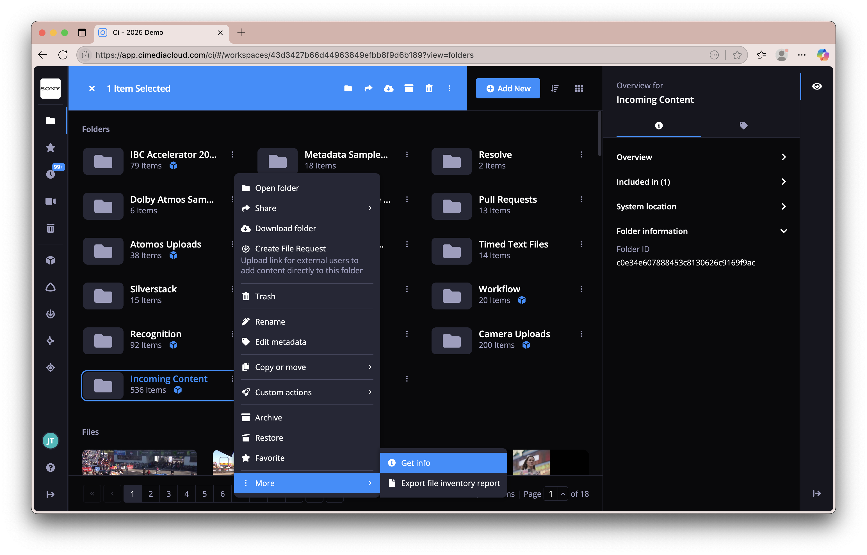Open more options in selection bar

click(x=449, y=88)
